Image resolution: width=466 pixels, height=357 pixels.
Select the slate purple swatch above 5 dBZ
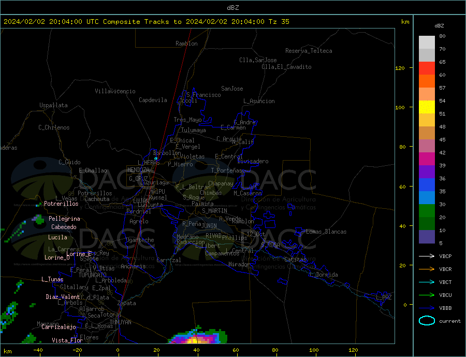point(427,237)
